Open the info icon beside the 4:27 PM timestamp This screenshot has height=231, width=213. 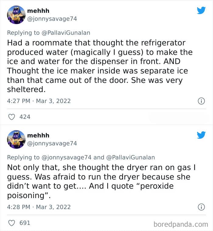pos(201,101)
